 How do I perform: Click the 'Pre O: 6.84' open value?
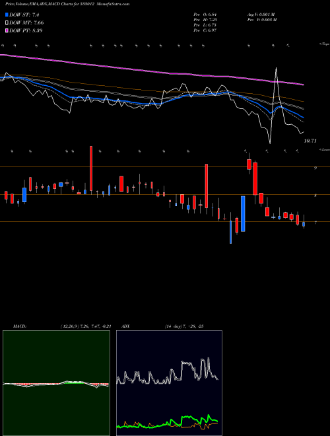(x=205, y=15)
